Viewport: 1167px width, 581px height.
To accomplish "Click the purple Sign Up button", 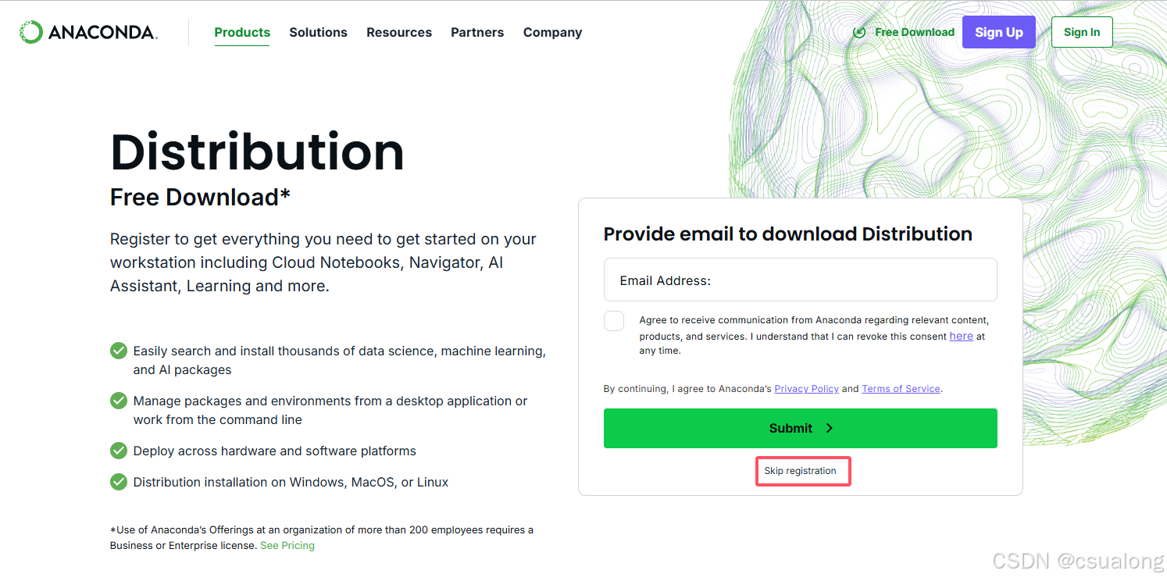I will coord(999,32).
